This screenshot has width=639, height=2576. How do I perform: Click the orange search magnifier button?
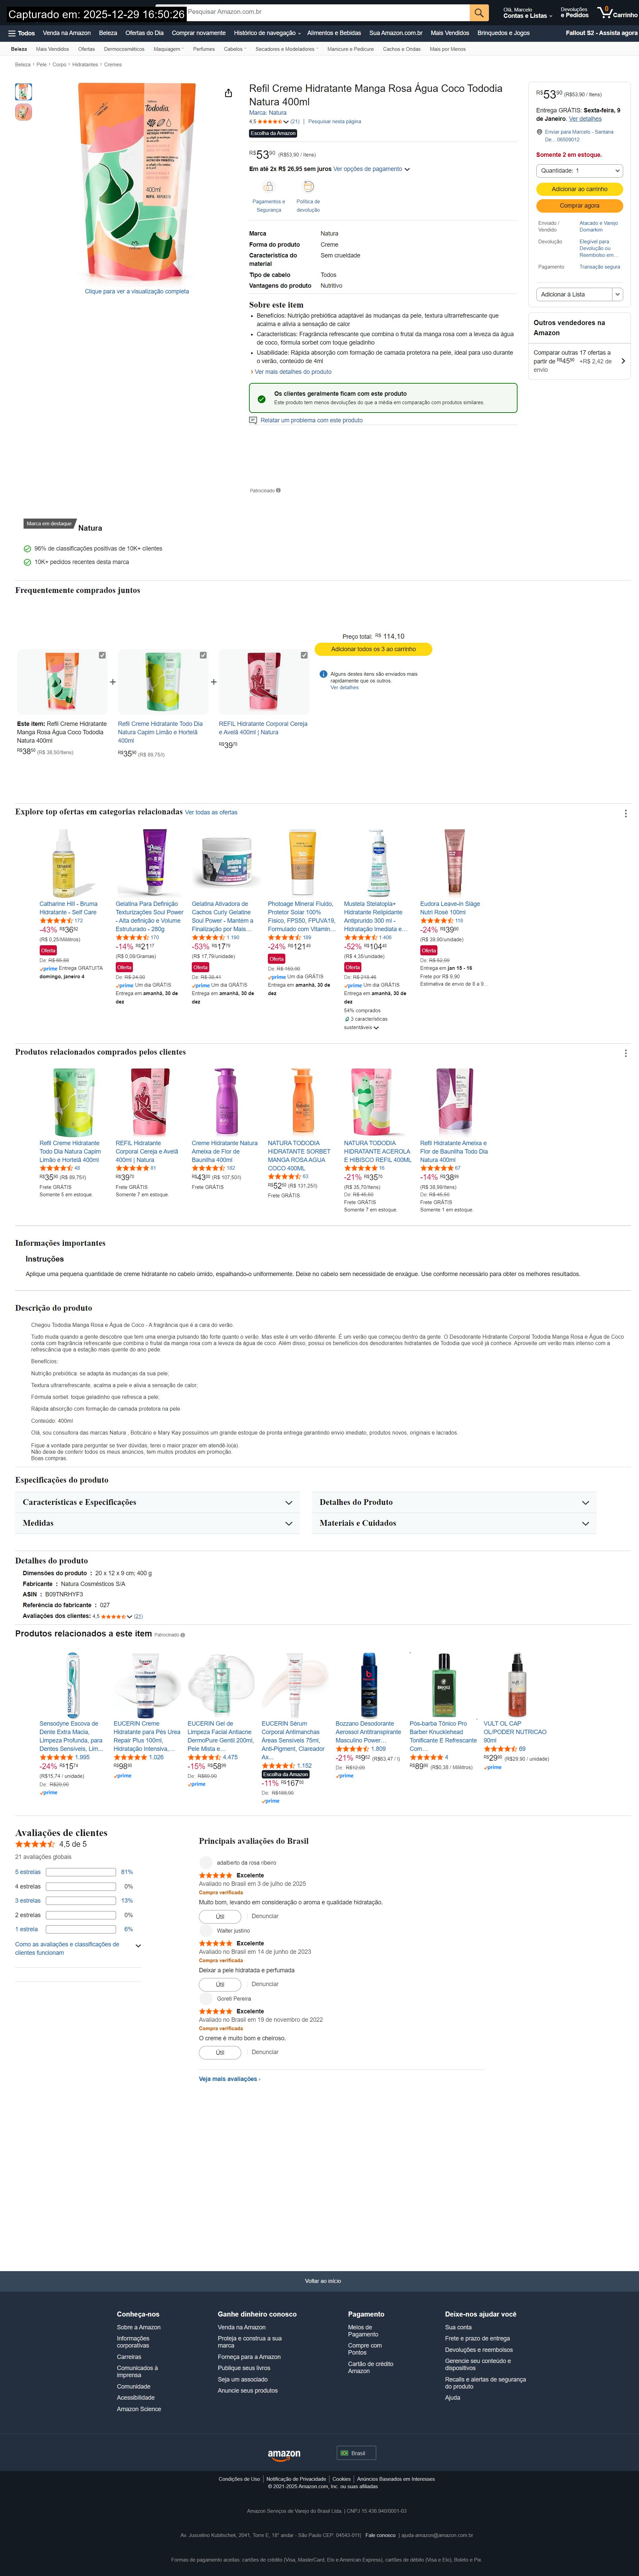click(479, 12)
